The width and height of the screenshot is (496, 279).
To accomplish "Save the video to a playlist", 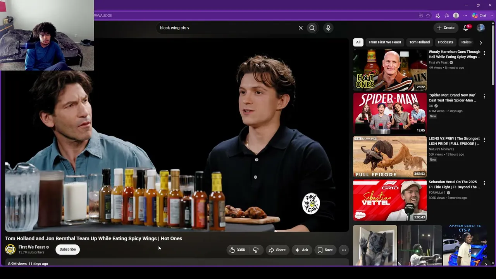I will pos(325,250).
